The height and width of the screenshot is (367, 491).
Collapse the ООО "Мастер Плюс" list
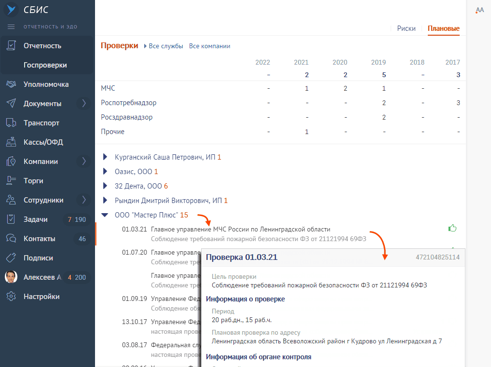point(105,215)
